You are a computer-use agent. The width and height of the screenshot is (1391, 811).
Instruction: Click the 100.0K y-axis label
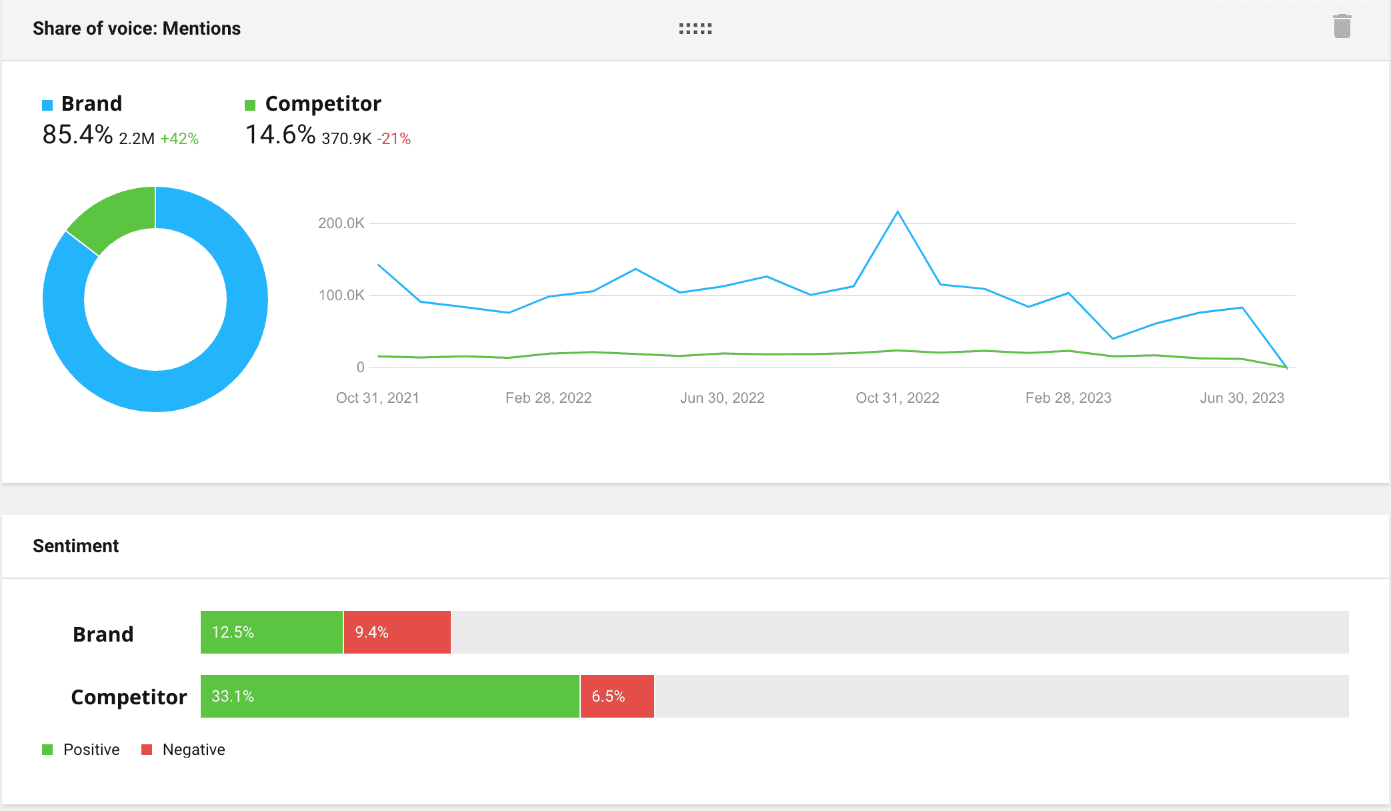pyautogui.click(x=341, y=295)
